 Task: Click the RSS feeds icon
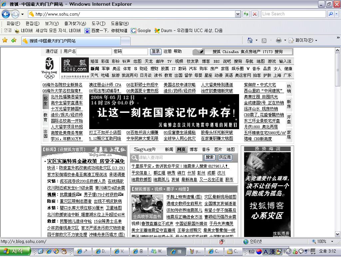(x=264, y=40)
